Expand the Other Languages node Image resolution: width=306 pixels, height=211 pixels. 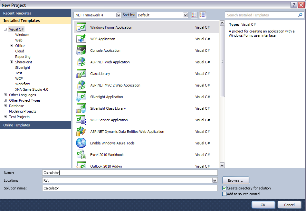[x=5, y=95]
